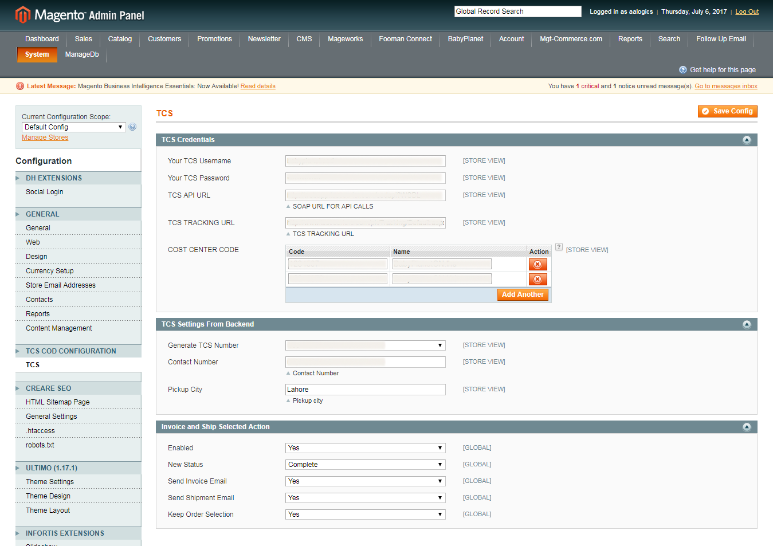Image resolution: width=773 pixels, height=546 pixels.
Task: Click the Contact Number field
Action: click(366, 362)
